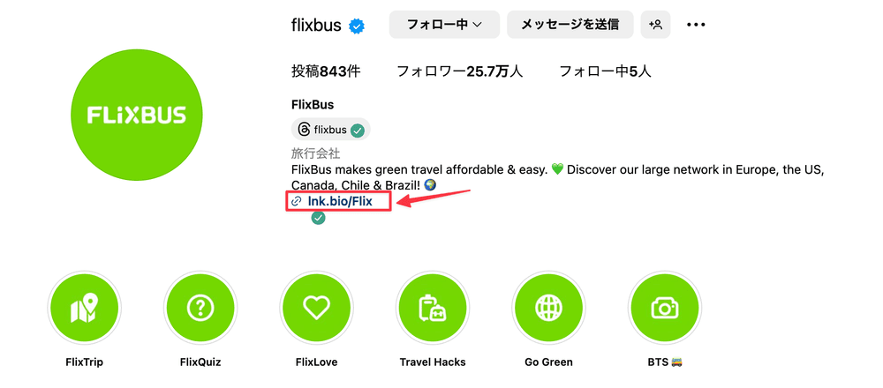Click the FlixBus green profile picture
This screenshot has width=883, height=388.
(136, 116)
